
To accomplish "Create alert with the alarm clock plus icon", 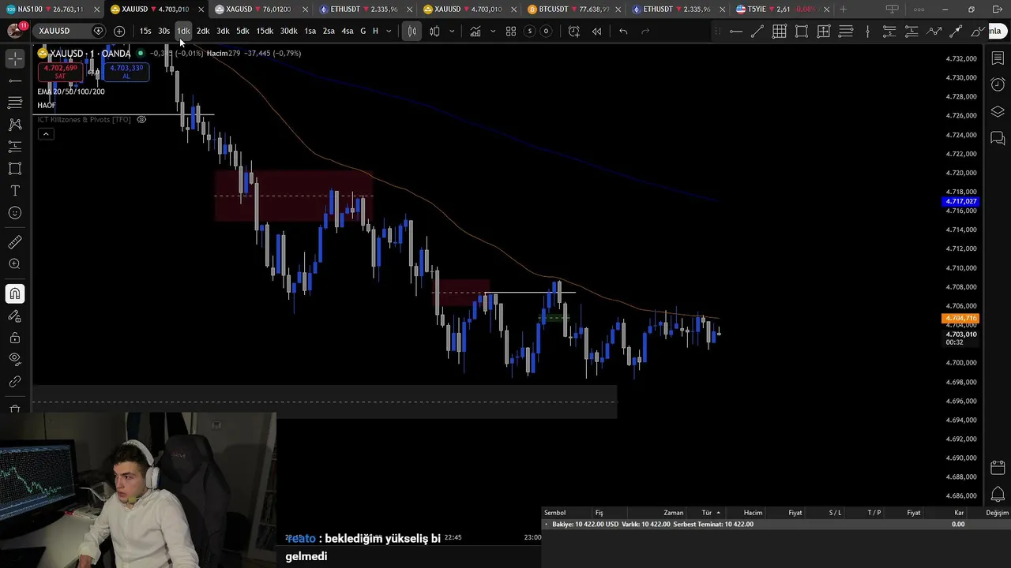I will click(x=573, y=31).
